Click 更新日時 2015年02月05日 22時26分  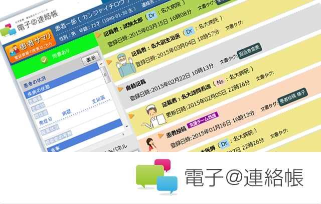[x=208, y=99]
